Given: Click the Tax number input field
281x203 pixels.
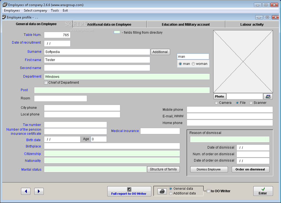Looking at the screenshot, I should click(x=76, y=125).
